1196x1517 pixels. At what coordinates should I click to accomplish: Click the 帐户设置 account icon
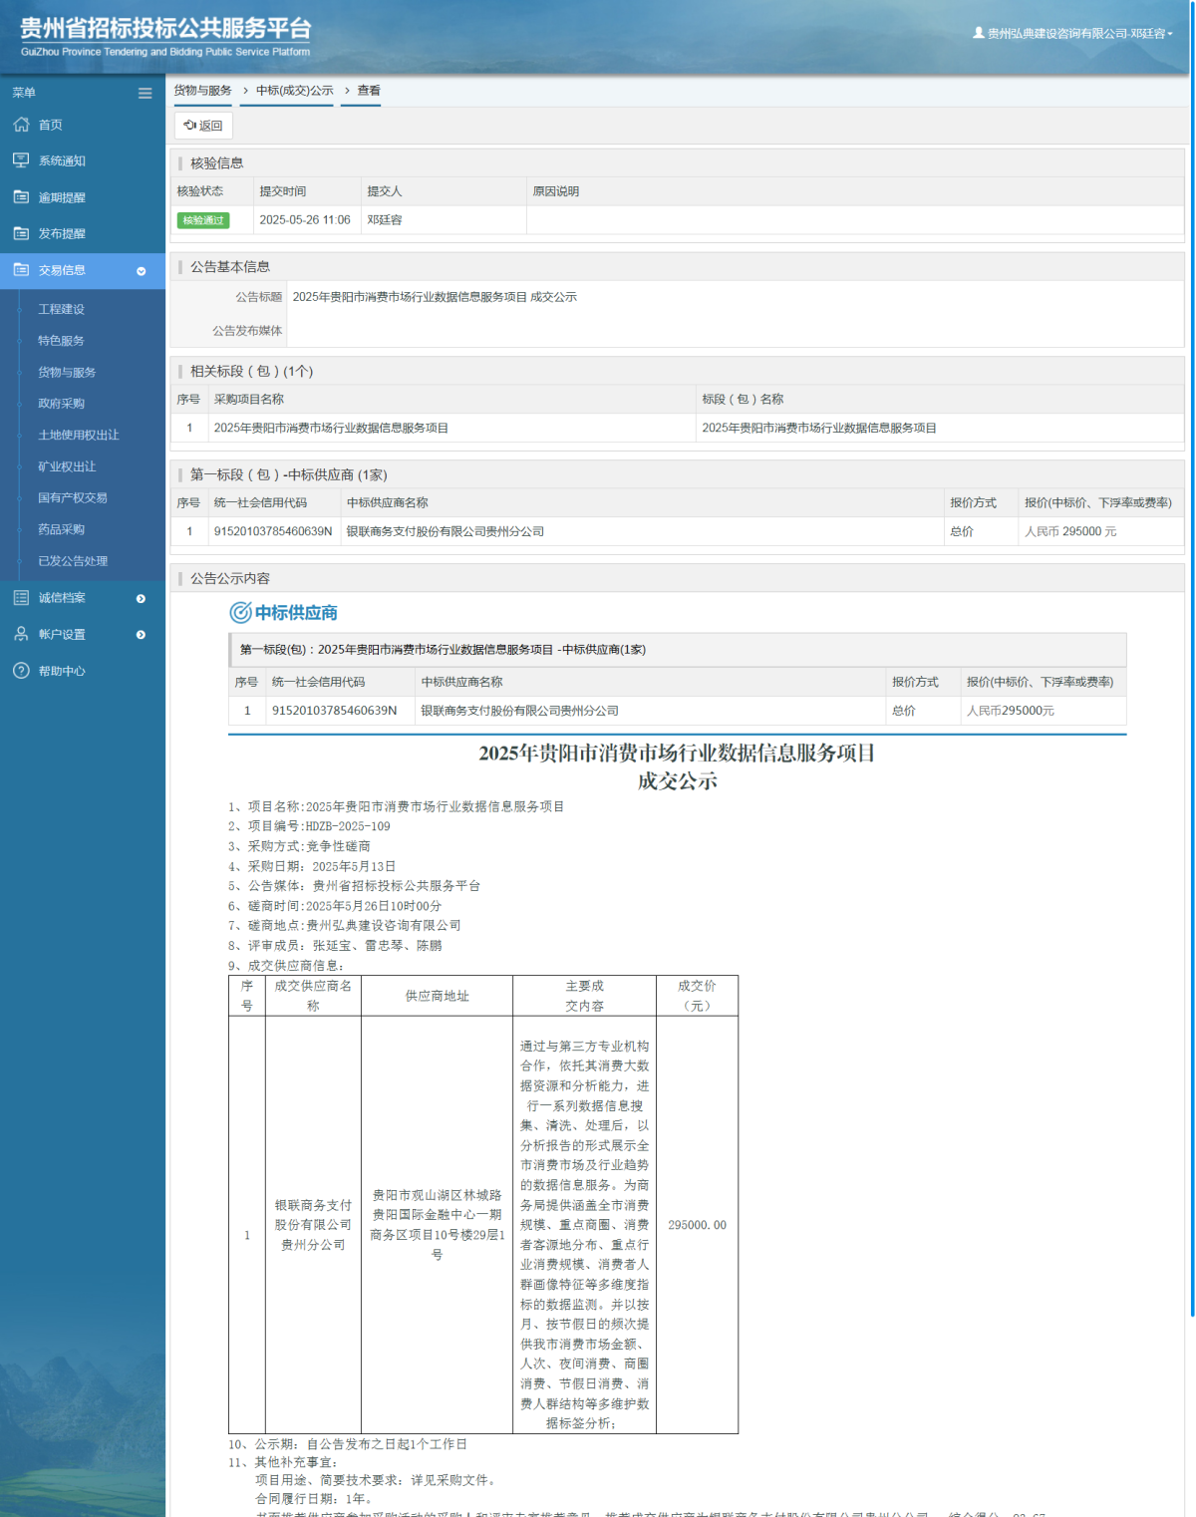(21, 634)
